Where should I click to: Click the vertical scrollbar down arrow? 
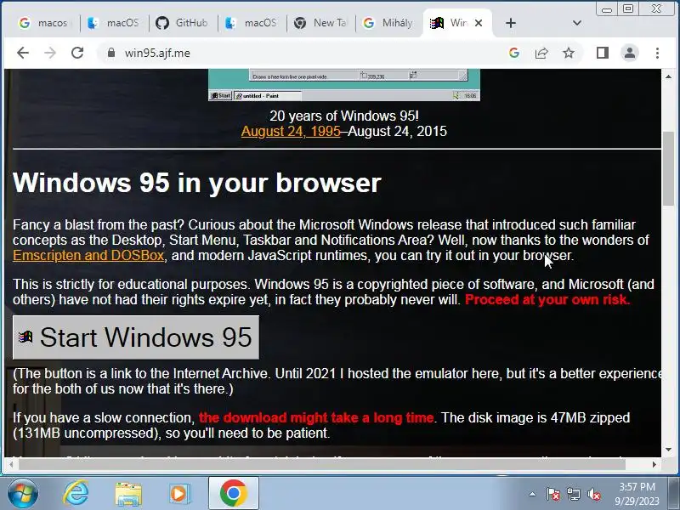point(668,450)
